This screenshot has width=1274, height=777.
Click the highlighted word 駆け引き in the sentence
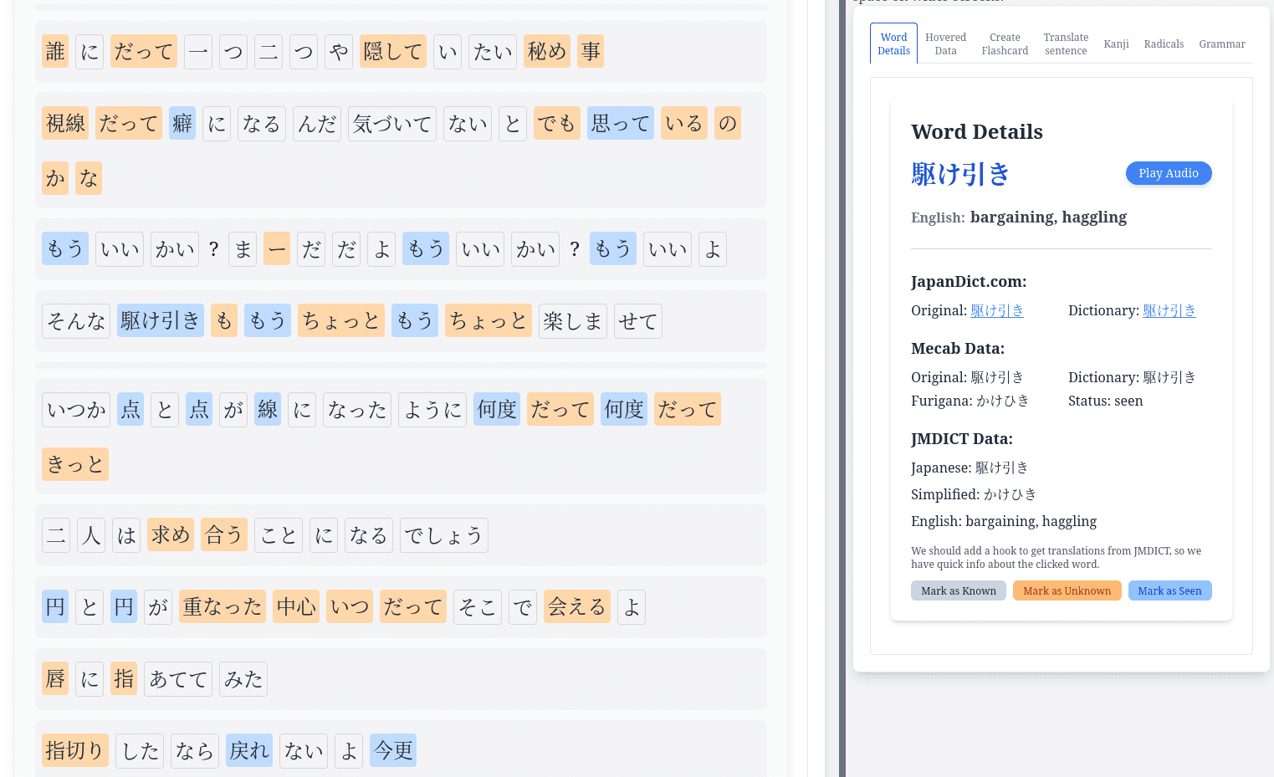(x=160, y=320)
